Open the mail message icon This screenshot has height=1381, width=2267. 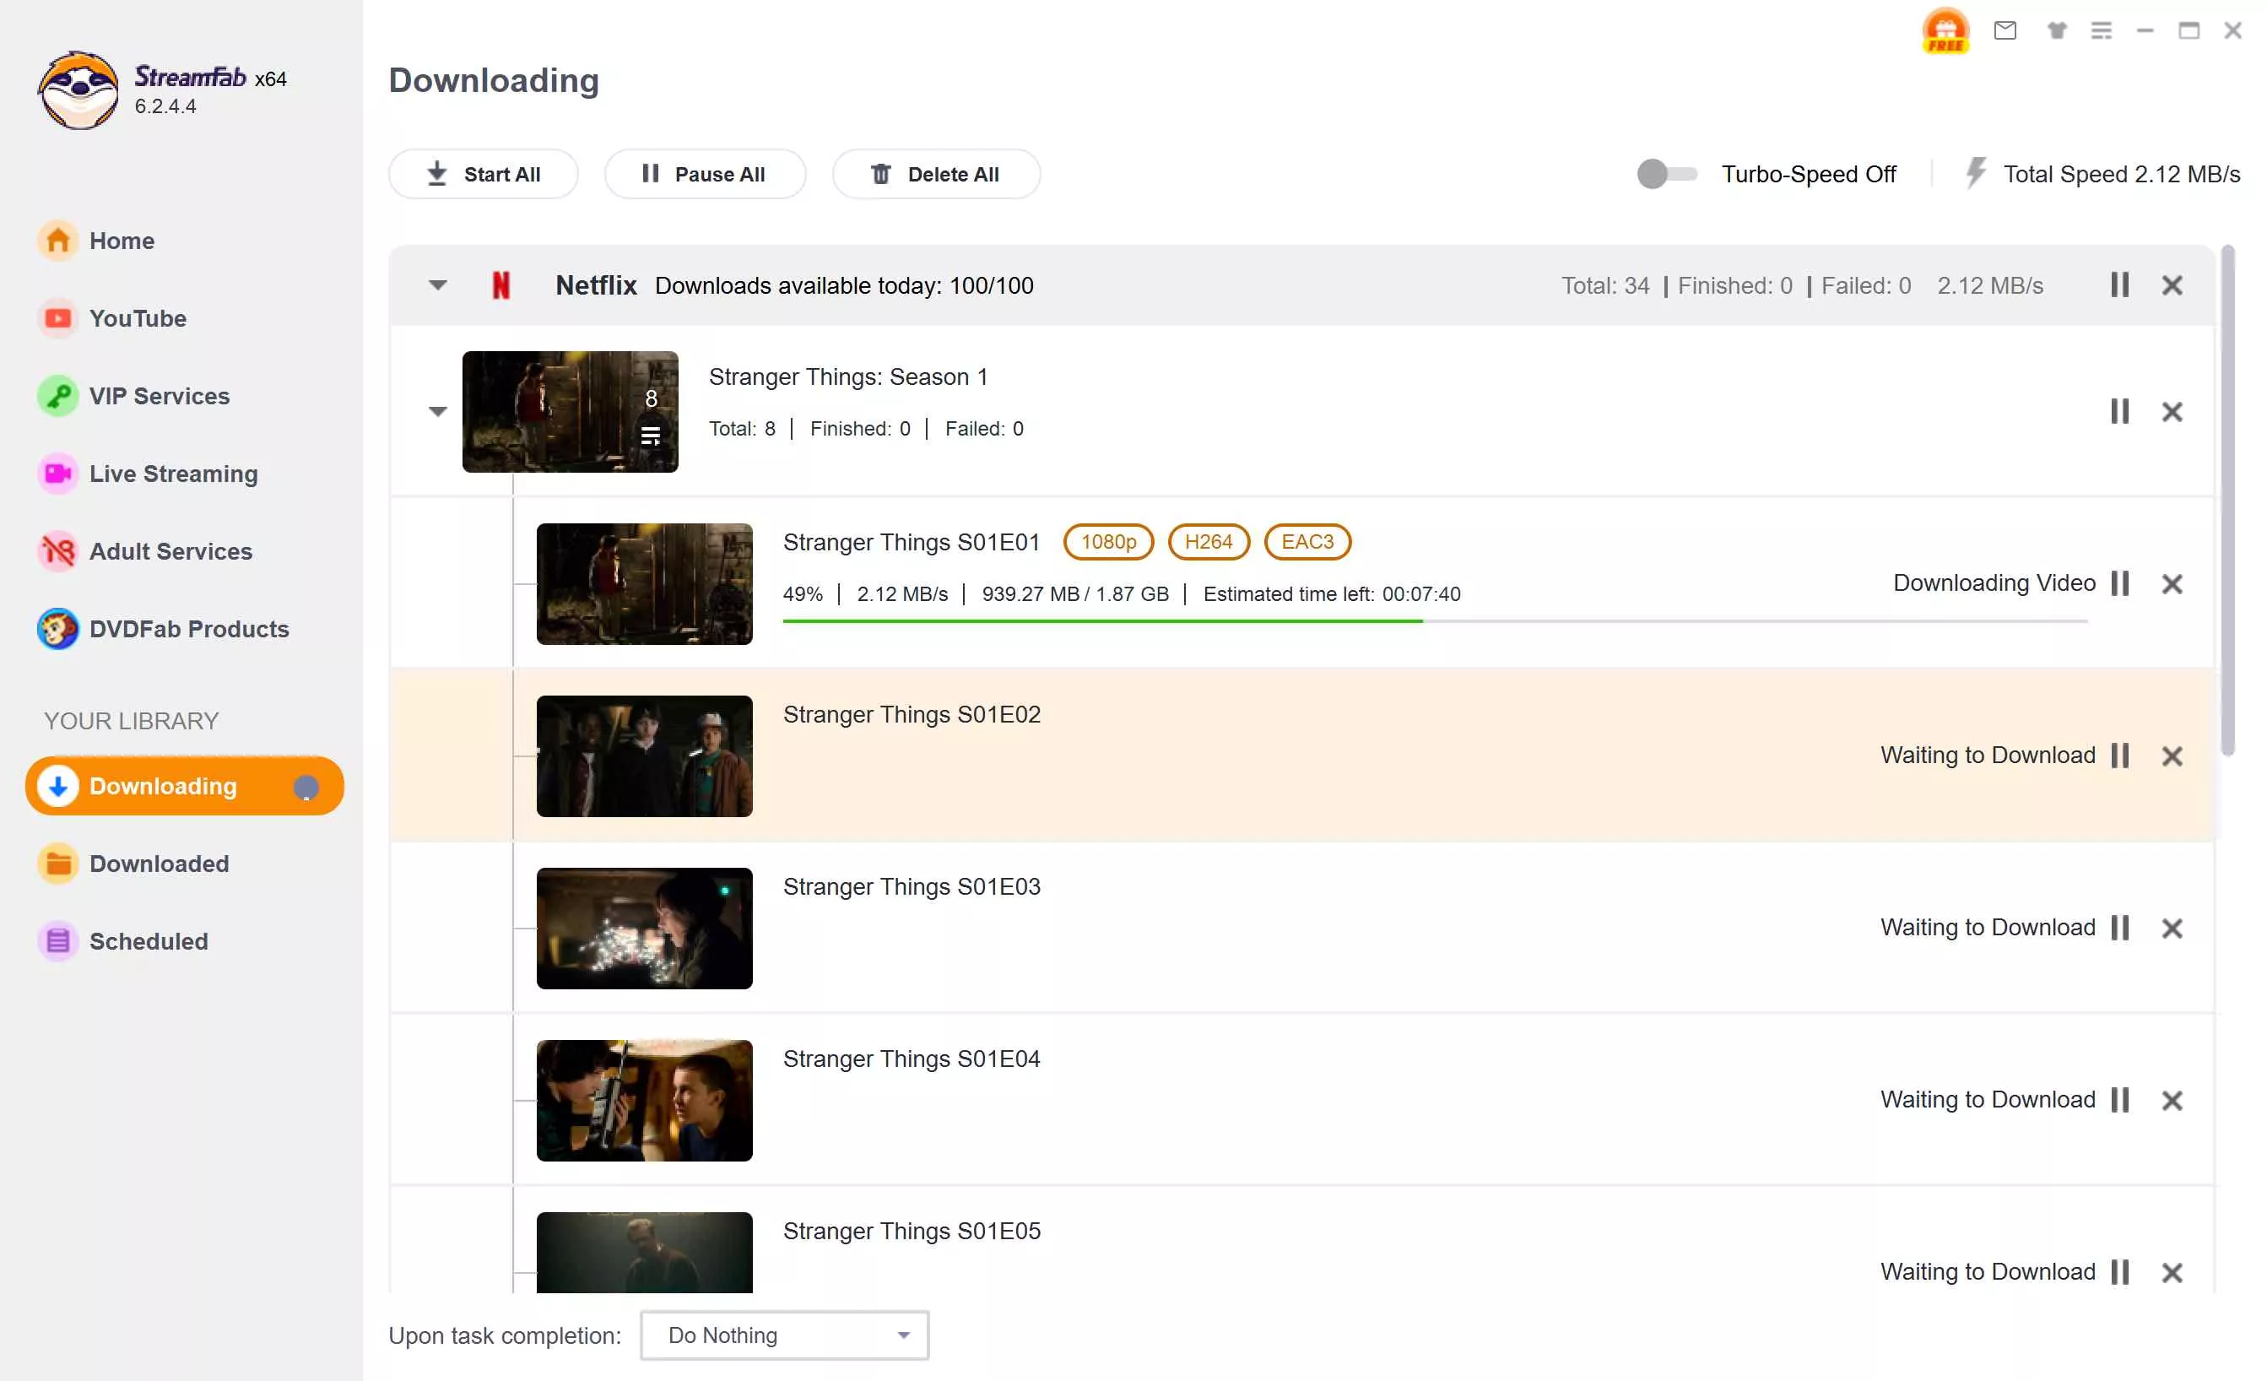(2005, 30)
